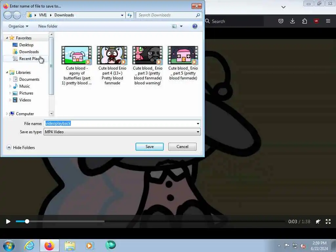Click the refresh button next to address bar
This screenshot has height=252, width=336.
click(130, 15)
